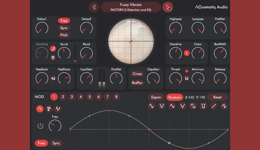260x150 pixels.
Task: Toggle the gate shape icon beside Thresh
Action: pos(187,78)
